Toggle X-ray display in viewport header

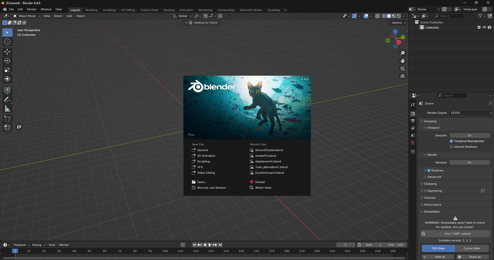click(x=378, y=16)
